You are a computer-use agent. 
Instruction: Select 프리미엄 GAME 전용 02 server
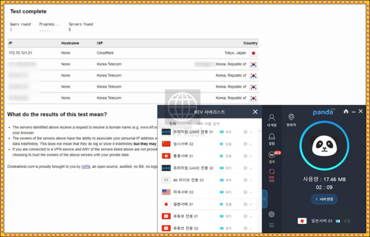click(207, 168)
